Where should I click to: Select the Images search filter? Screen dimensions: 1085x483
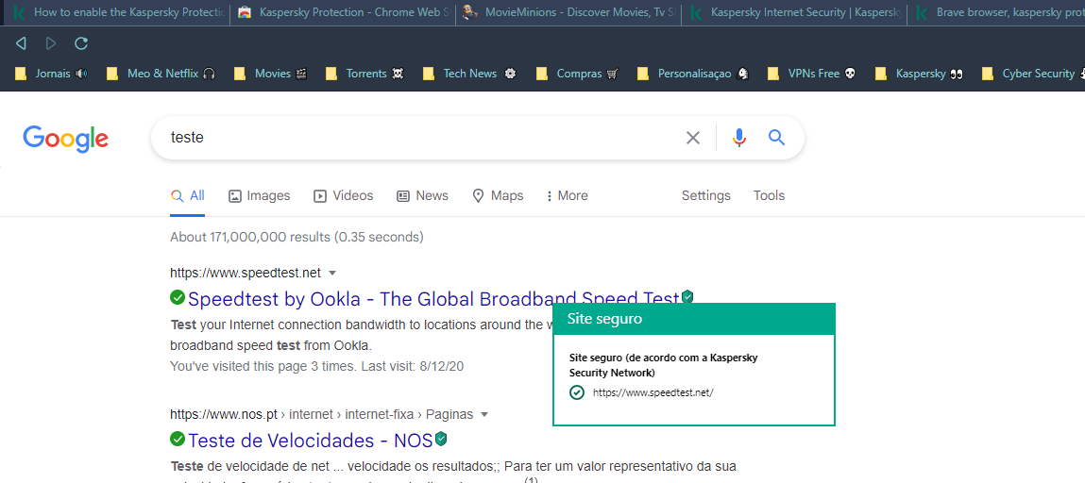260,195
